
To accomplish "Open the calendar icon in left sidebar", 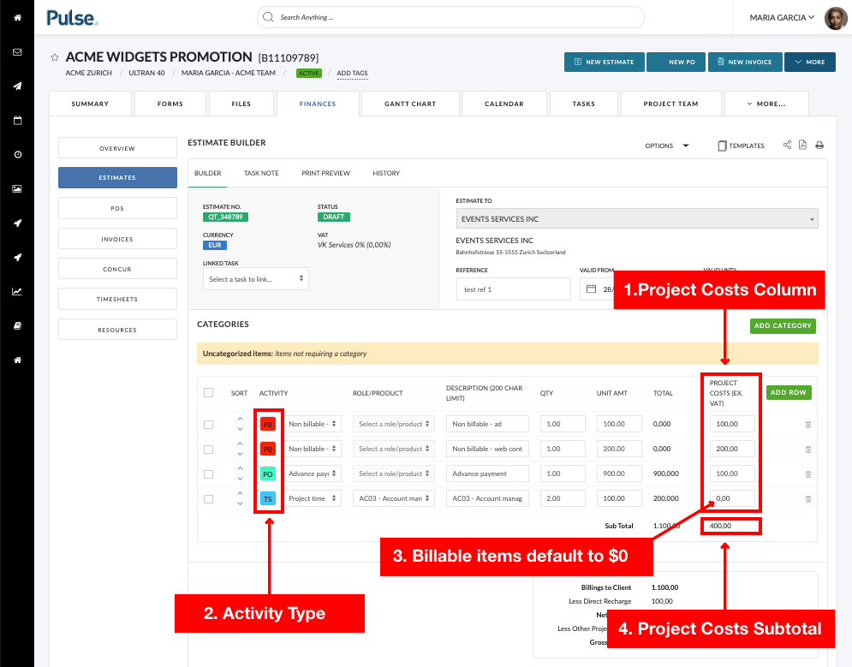I will [17, 121].
